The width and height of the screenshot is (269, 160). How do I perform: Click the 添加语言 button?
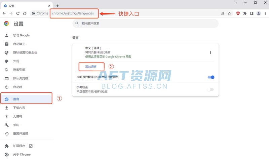(91, 67)
